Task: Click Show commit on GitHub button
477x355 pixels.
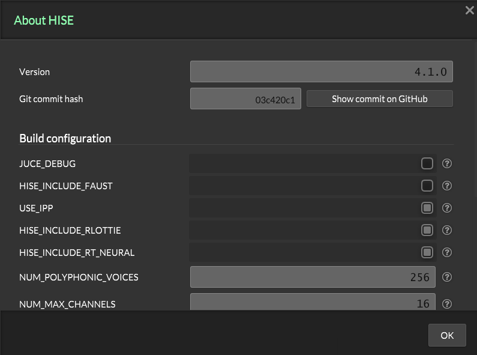Action: coord(379,99)
